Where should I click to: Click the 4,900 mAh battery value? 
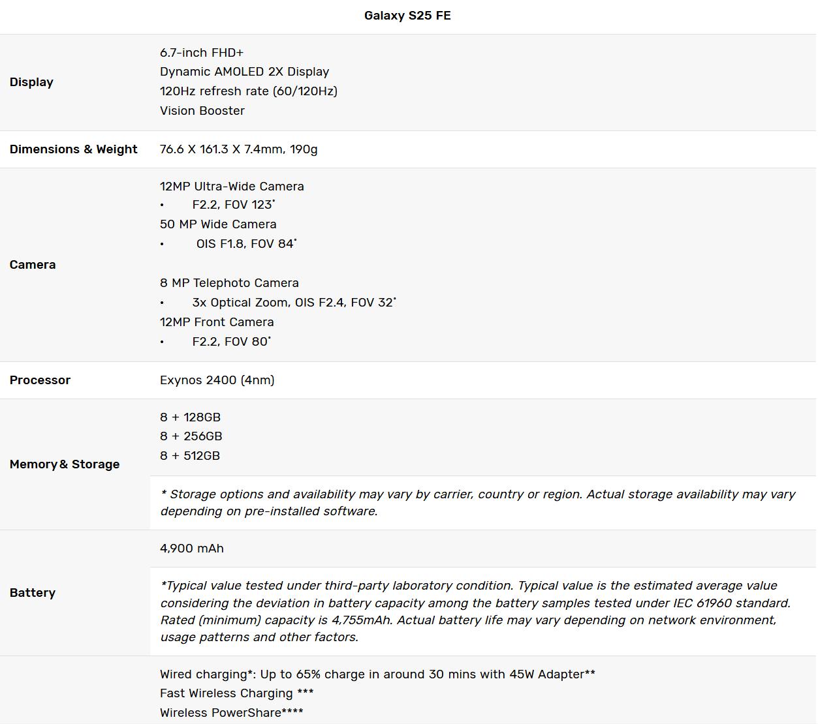point(192,549)
